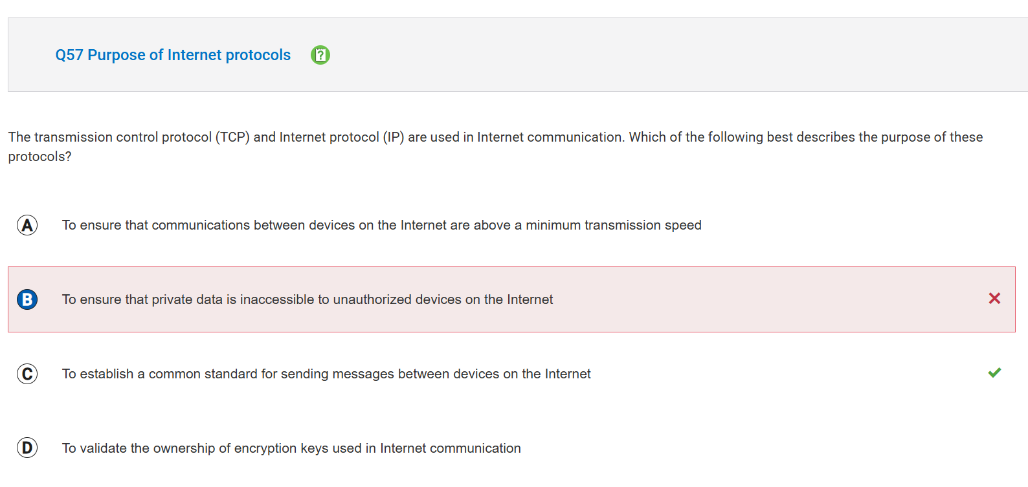
Task: Open the Q57 Purpose of Internet protocols link
Action: click(173, 55)
